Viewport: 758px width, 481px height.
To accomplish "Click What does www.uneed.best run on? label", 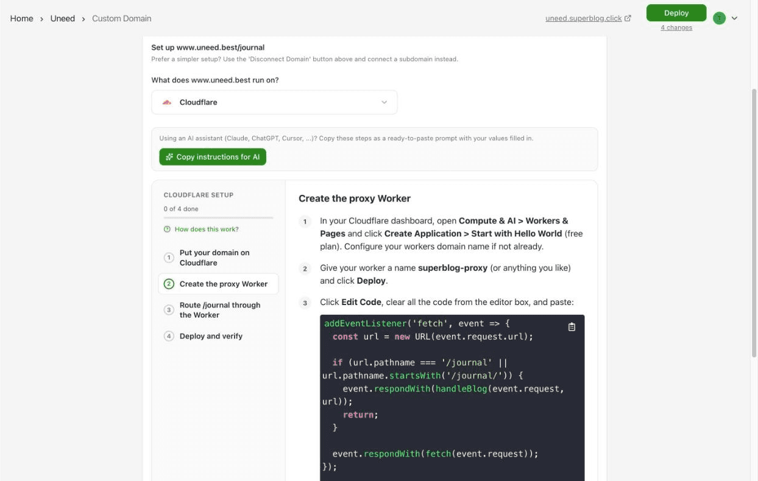I will [x=215, y=80].
